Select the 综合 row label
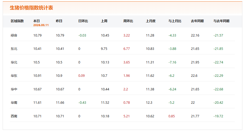The image size is (244, 132). point(14,35)
